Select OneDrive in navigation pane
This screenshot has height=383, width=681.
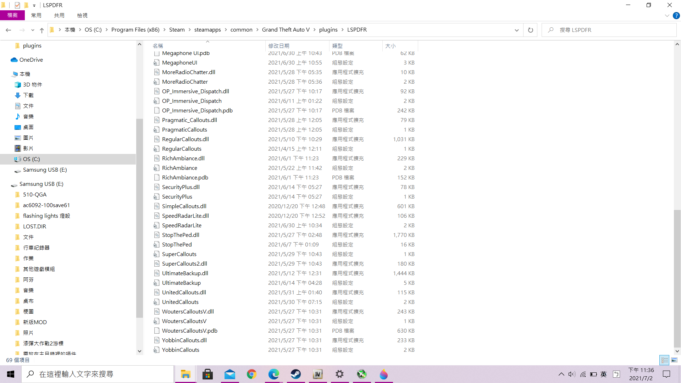pyautogui.click(x=31, y=60)
